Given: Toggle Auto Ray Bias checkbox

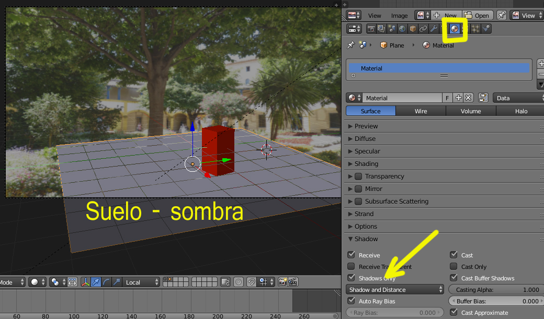Looking at the screenshot, I should (x=351, y=300).
